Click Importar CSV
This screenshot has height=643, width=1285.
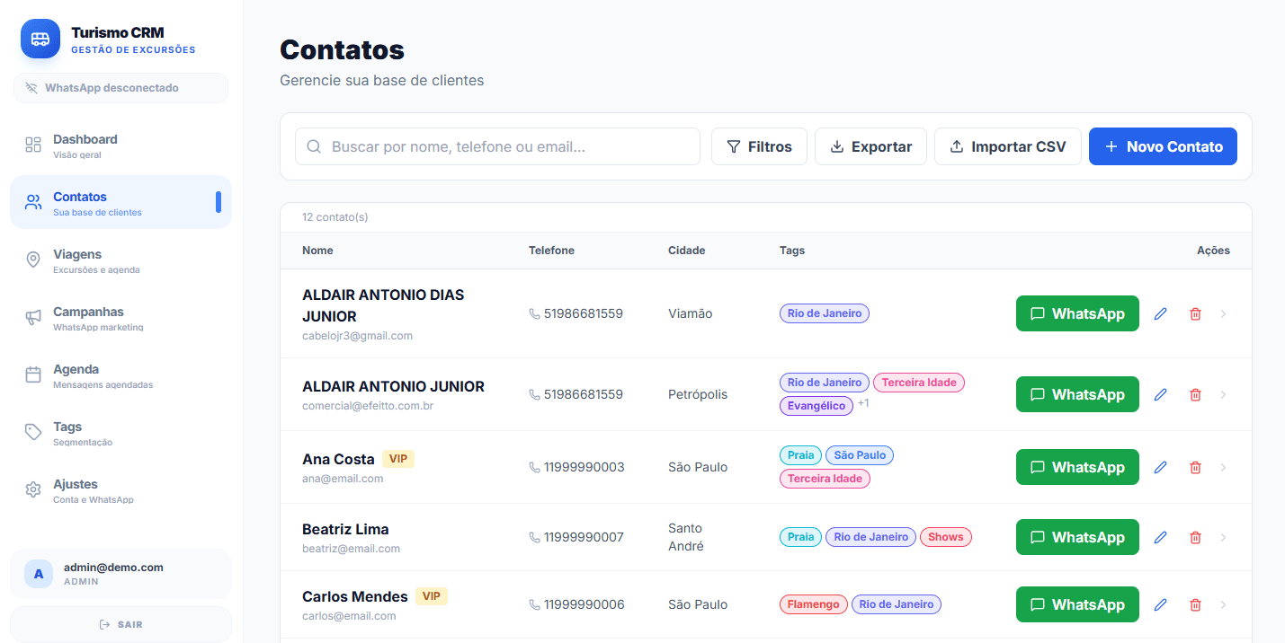point(1007,145)
